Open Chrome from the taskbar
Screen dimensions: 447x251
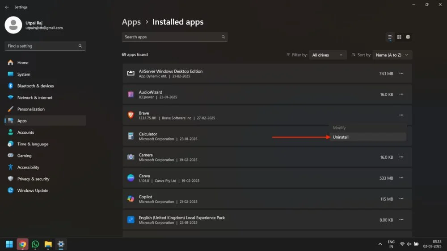coord(22,244)
